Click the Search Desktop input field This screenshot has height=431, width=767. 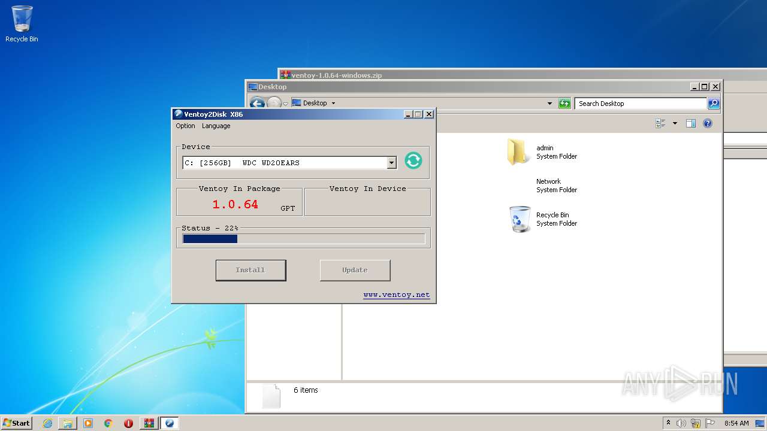coord(641,104)
